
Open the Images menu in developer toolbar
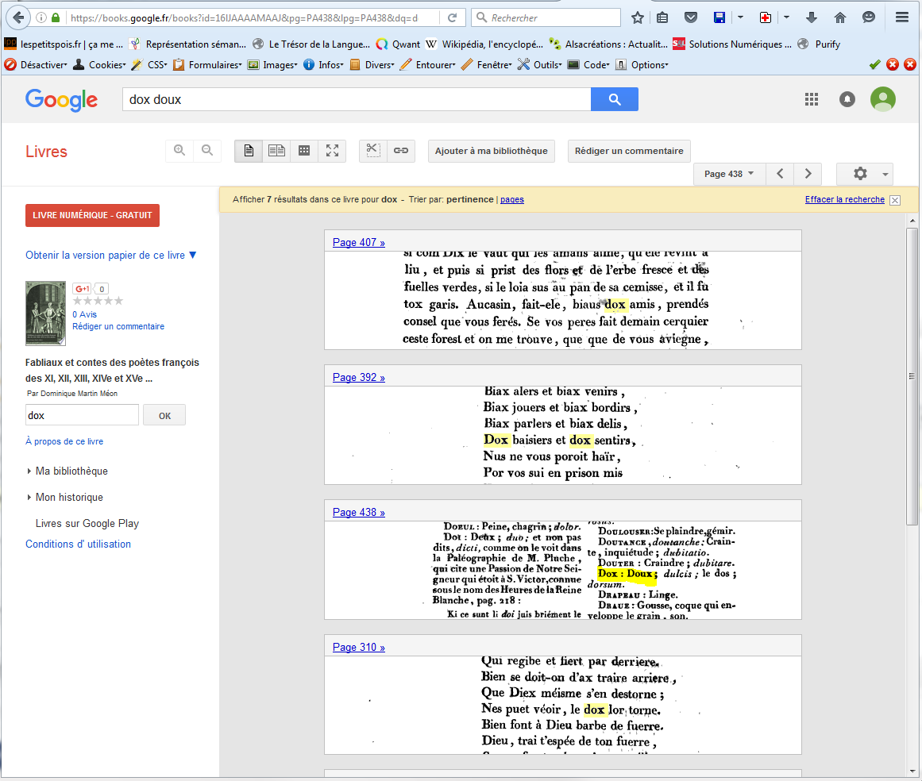(274, 65)
